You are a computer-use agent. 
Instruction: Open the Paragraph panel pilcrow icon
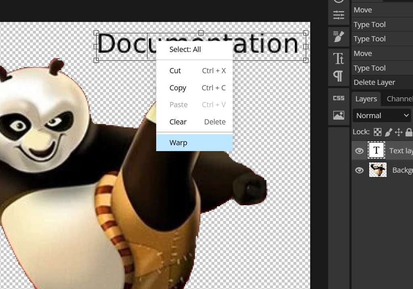coord(338,76)
